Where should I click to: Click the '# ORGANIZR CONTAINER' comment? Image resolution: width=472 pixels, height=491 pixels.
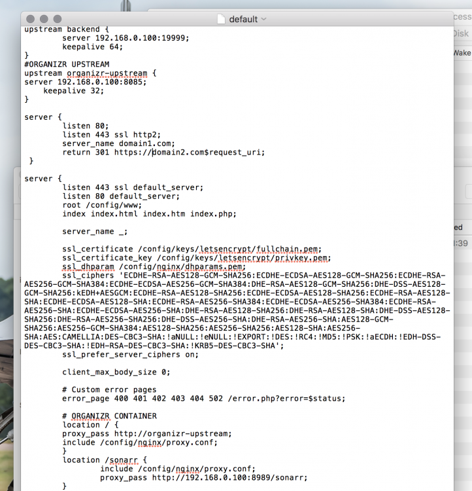(109, 416)
